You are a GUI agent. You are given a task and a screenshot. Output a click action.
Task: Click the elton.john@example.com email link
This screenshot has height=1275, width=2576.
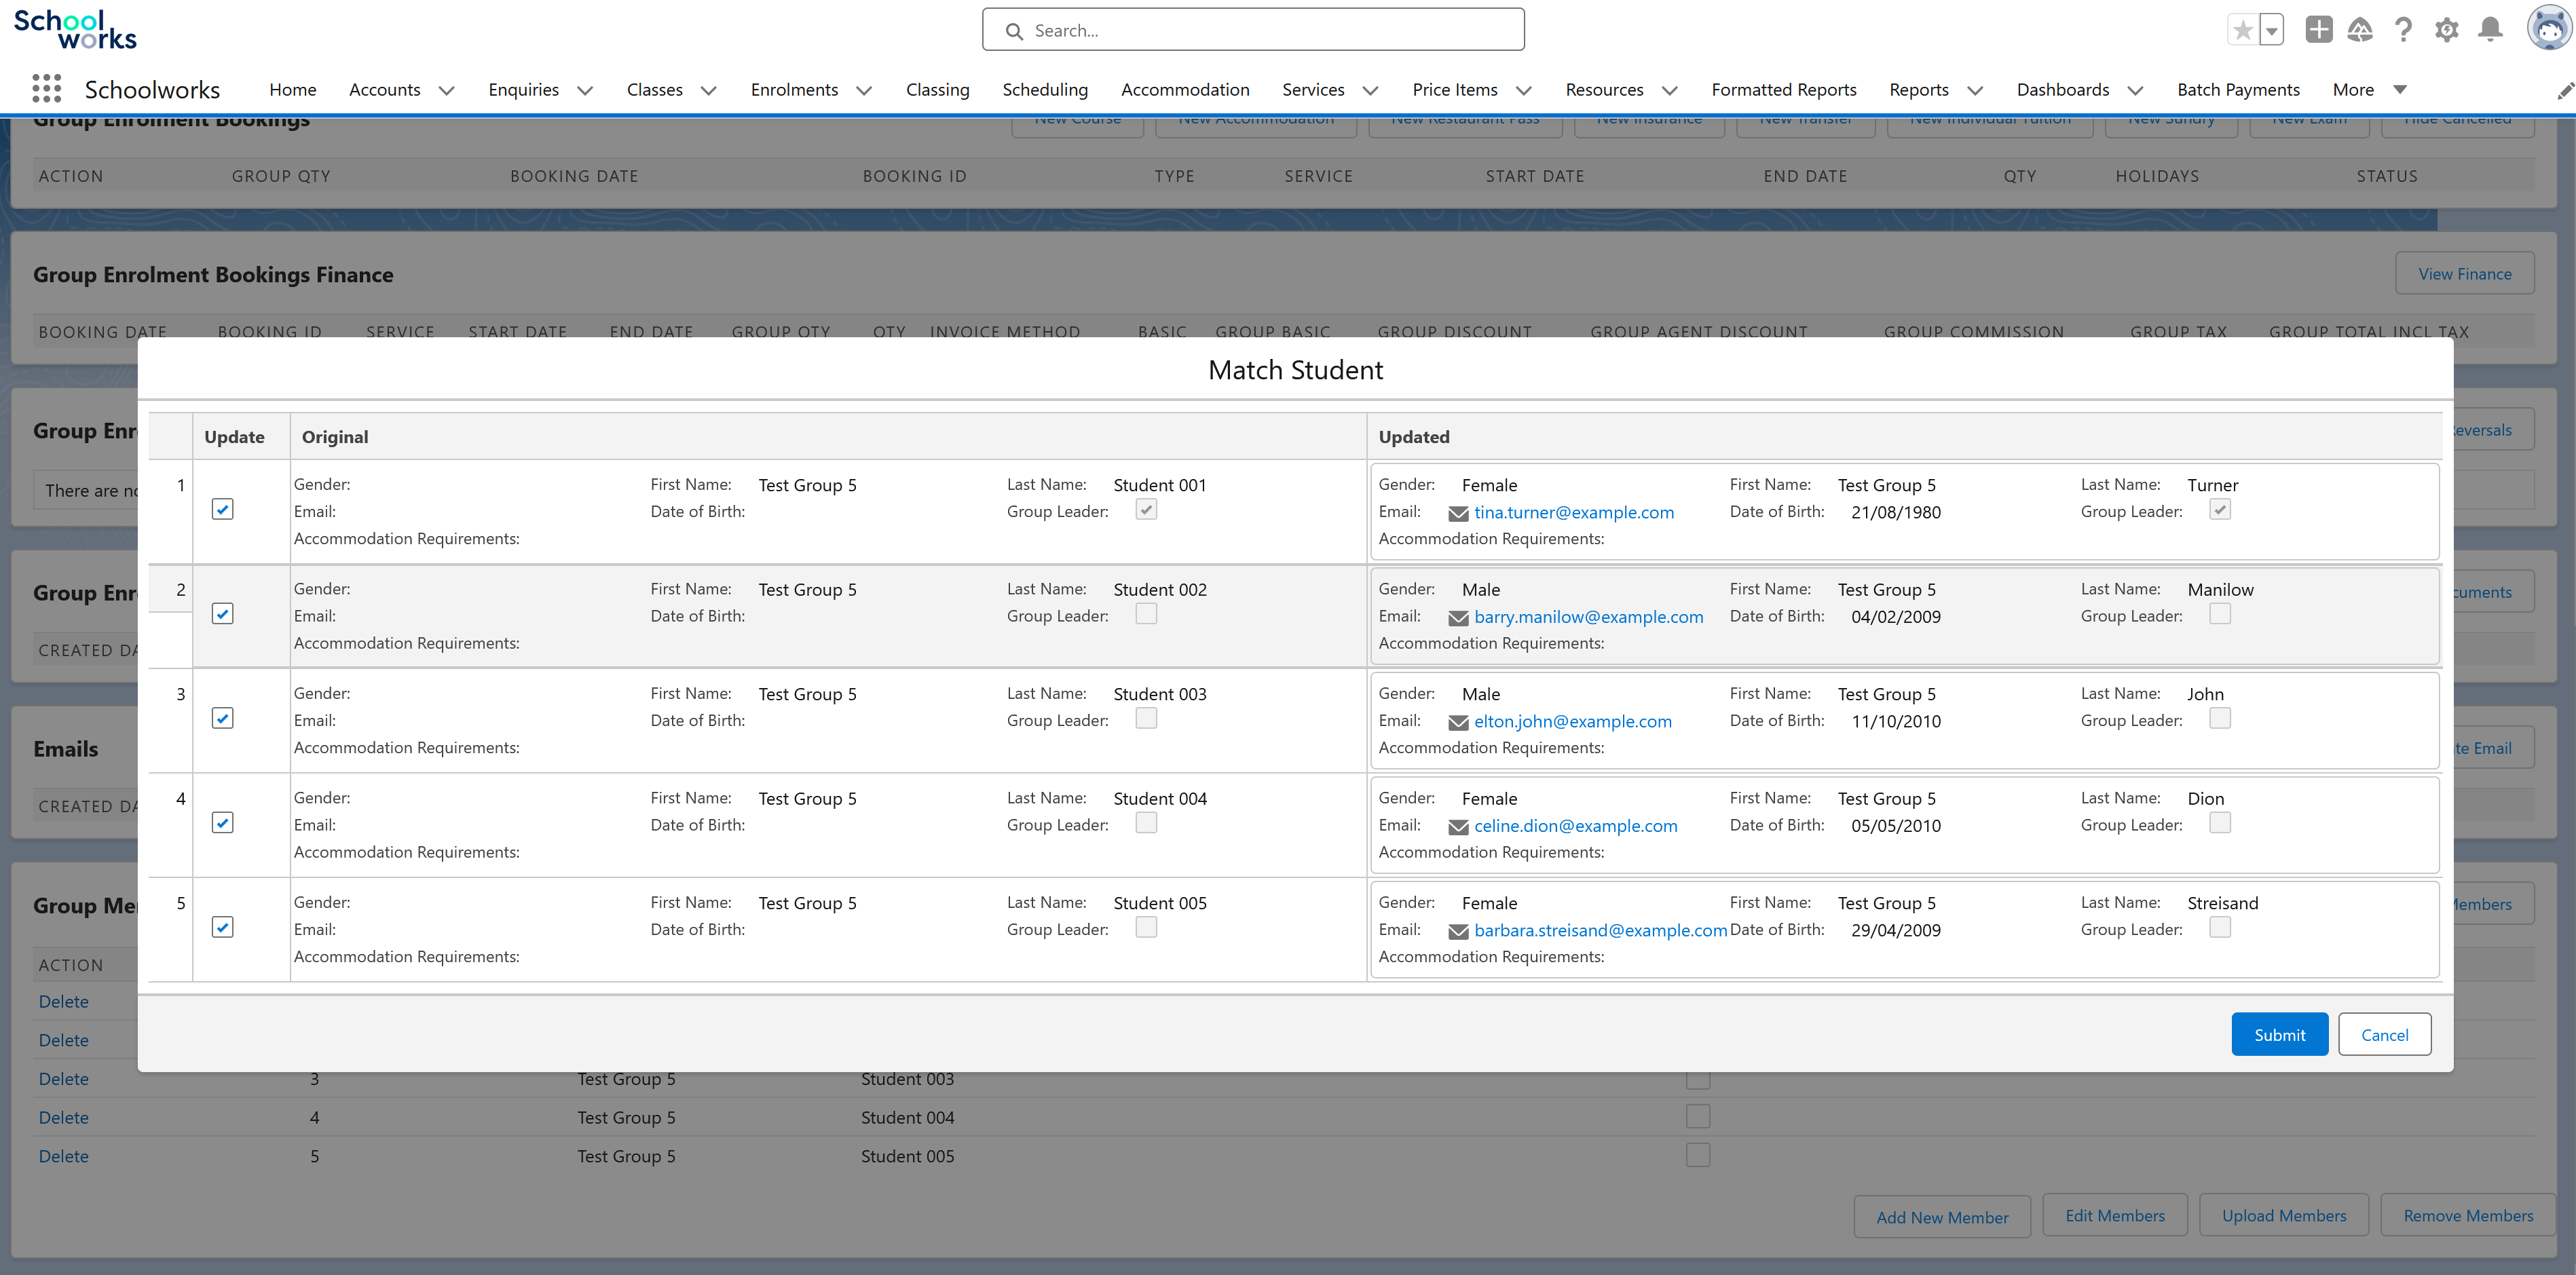1572,722
